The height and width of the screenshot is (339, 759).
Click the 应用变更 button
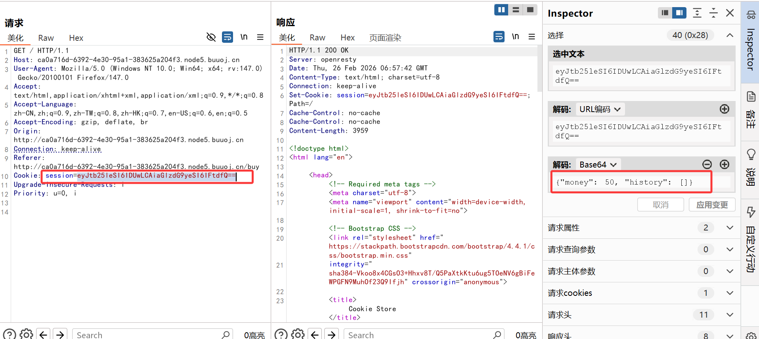(712, 205)
